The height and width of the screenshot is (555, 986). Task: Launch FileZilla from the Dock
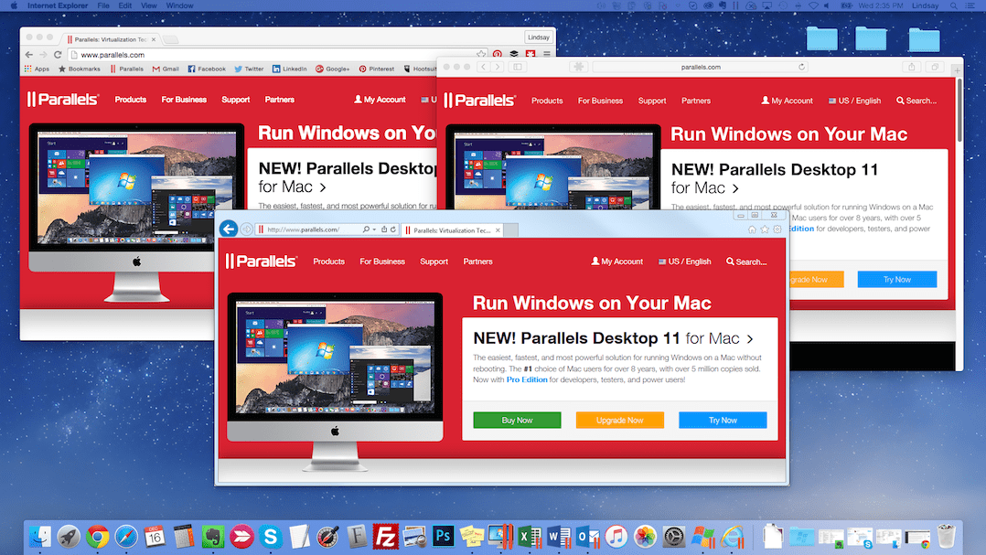385,536
